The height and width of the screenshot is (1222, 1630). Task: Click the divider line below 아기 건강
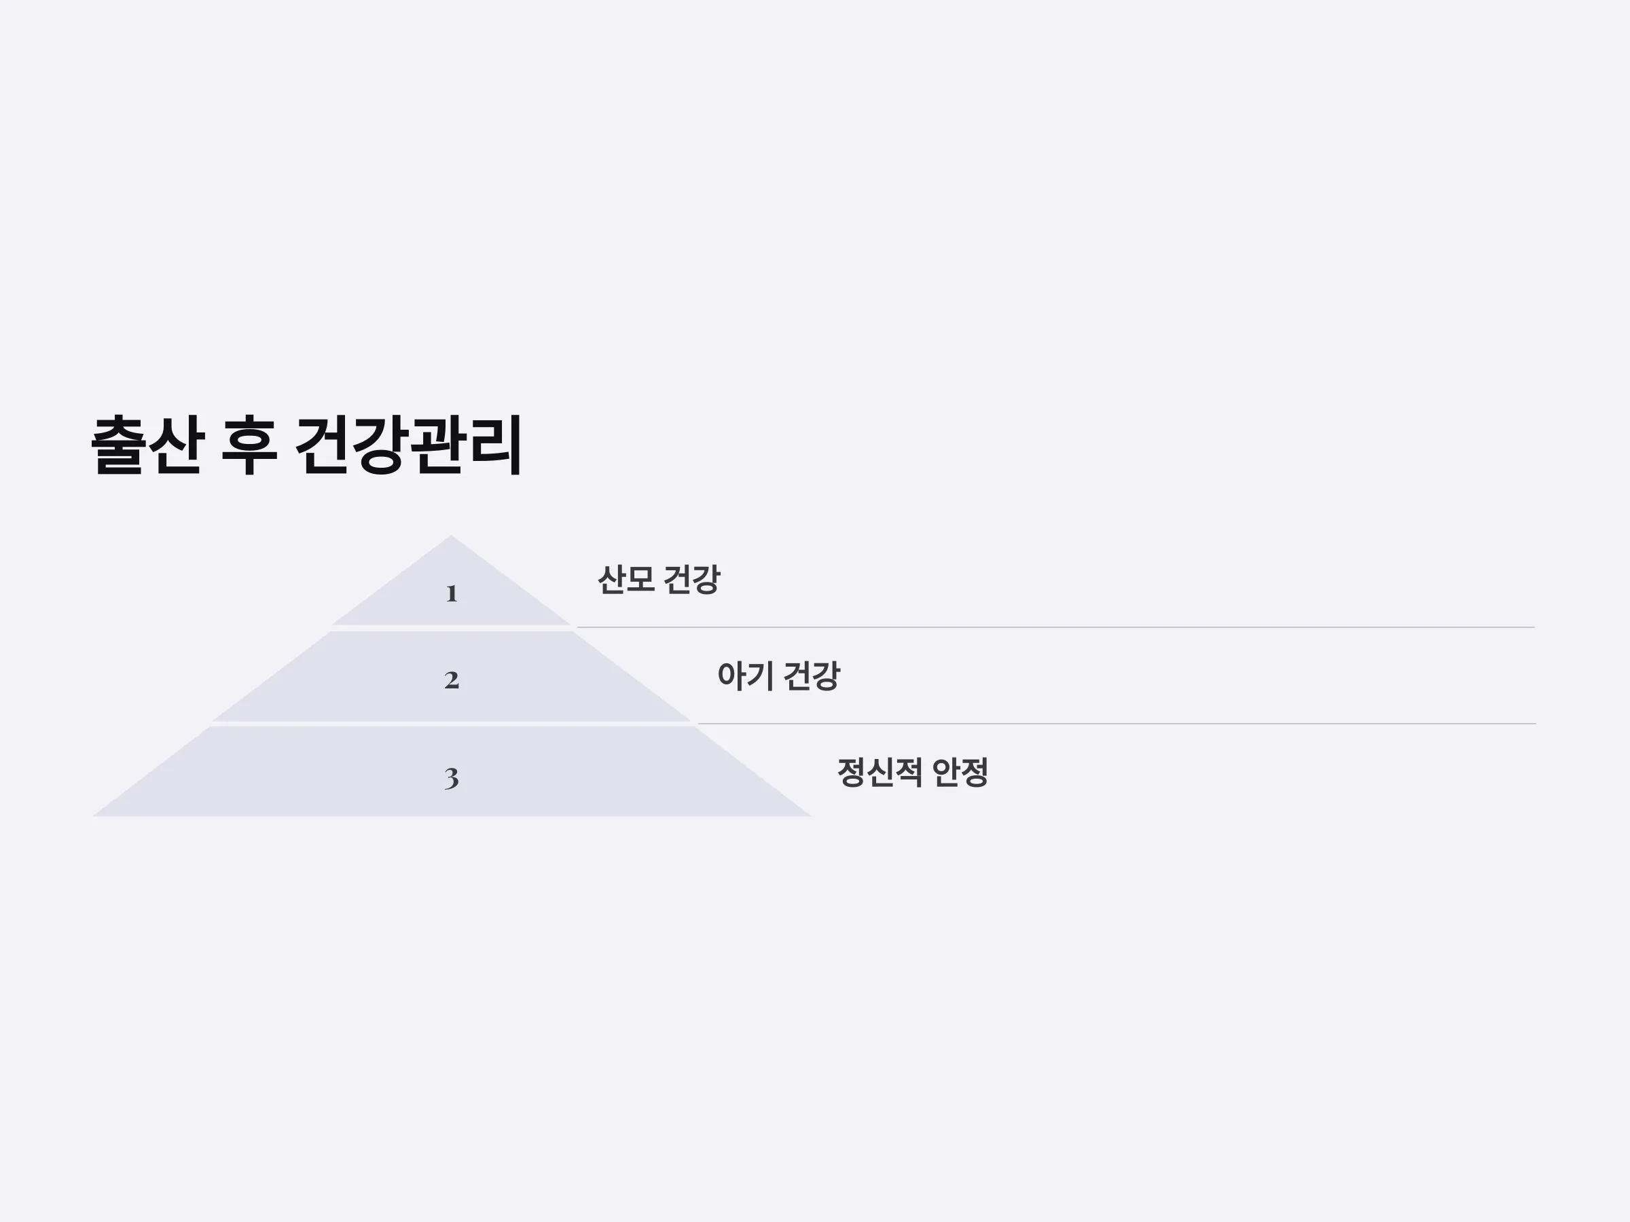click(1117, 724)
